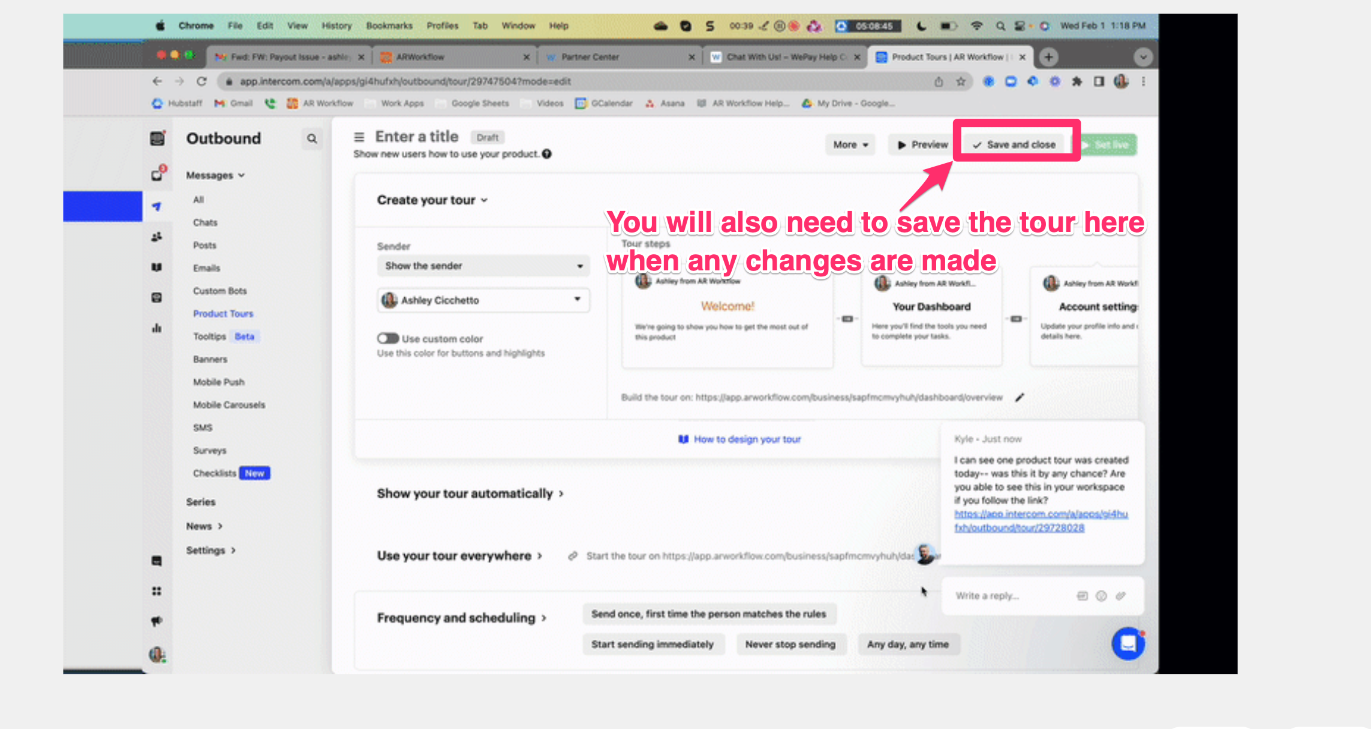
Task: Open a new Chrome tab
Action: (x=1048, y=57)
